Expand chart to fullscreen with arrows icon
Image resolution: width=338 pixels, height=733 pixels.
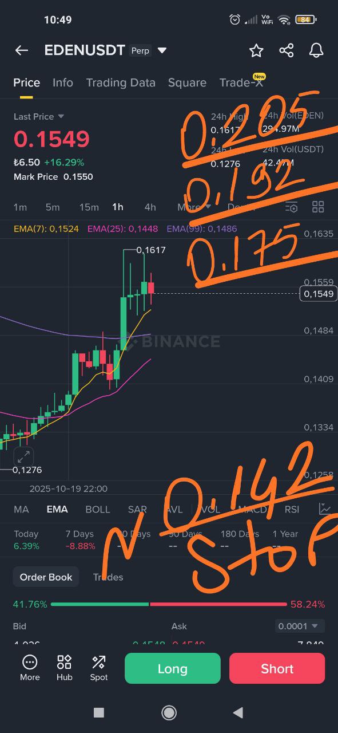click(x=23, y=457)
